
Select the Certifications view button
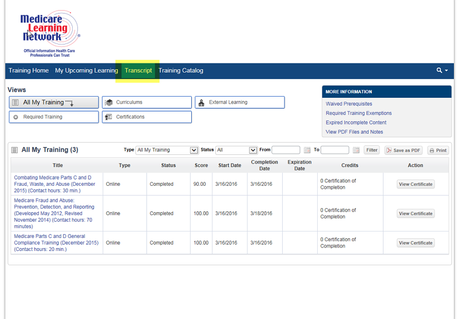(x=147, y=117)
